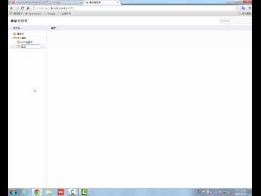Open the green Camtasia recorder on taskbar
This screenshot has height=196, width=261.
pos(84,192)
